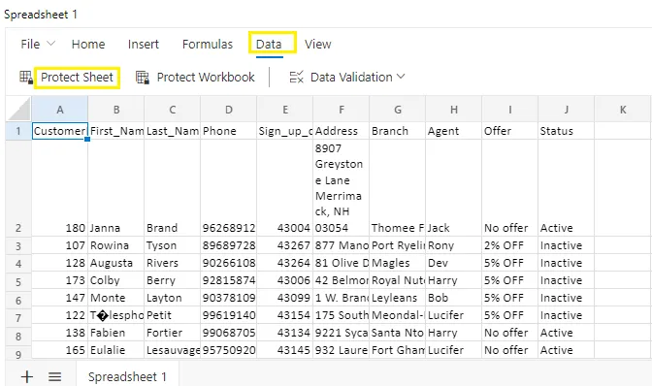Open the Formulas tab
The width and height of the screenshot is (652, 386).
(208, 44)
